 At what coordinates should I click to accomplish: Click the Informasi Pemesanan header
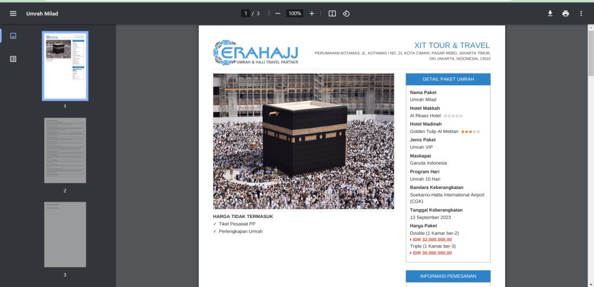[x=448, y=276]
